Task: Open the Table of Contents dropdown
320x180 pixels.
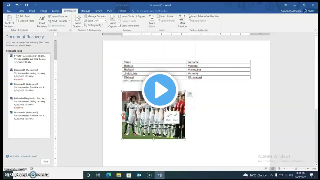Action: click(x=9, y=25)
